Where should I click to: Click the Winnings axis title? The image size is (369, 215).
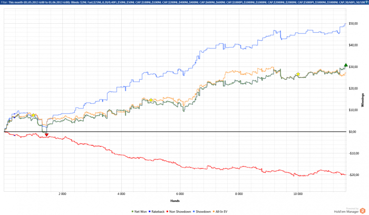(x=363, y=100)
